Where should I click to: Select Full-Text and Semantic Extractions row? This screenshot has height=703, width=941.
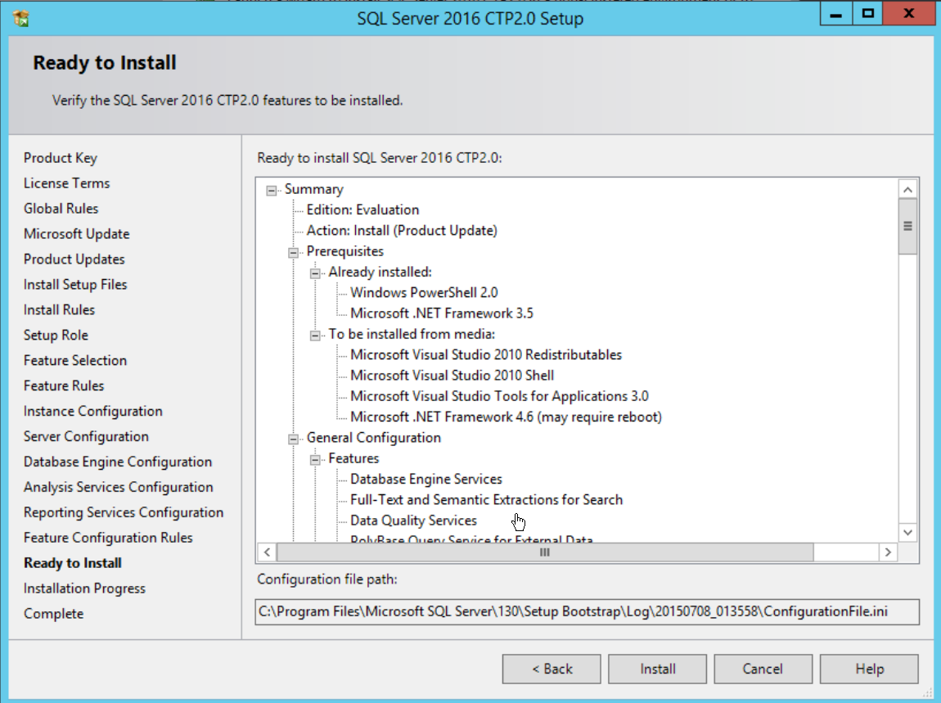tap(486, 499)
